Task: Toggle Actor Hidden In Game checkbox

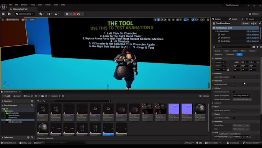Action: (234, 77)
